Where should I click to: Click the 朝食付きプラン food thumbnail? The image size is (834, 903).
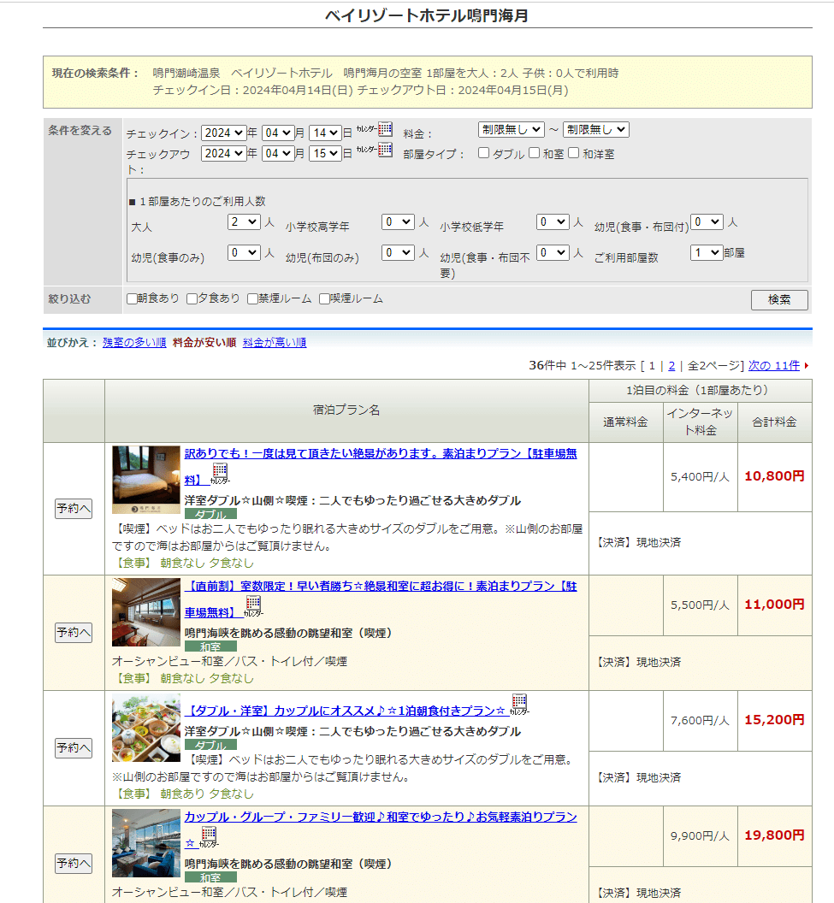(146, 728)
